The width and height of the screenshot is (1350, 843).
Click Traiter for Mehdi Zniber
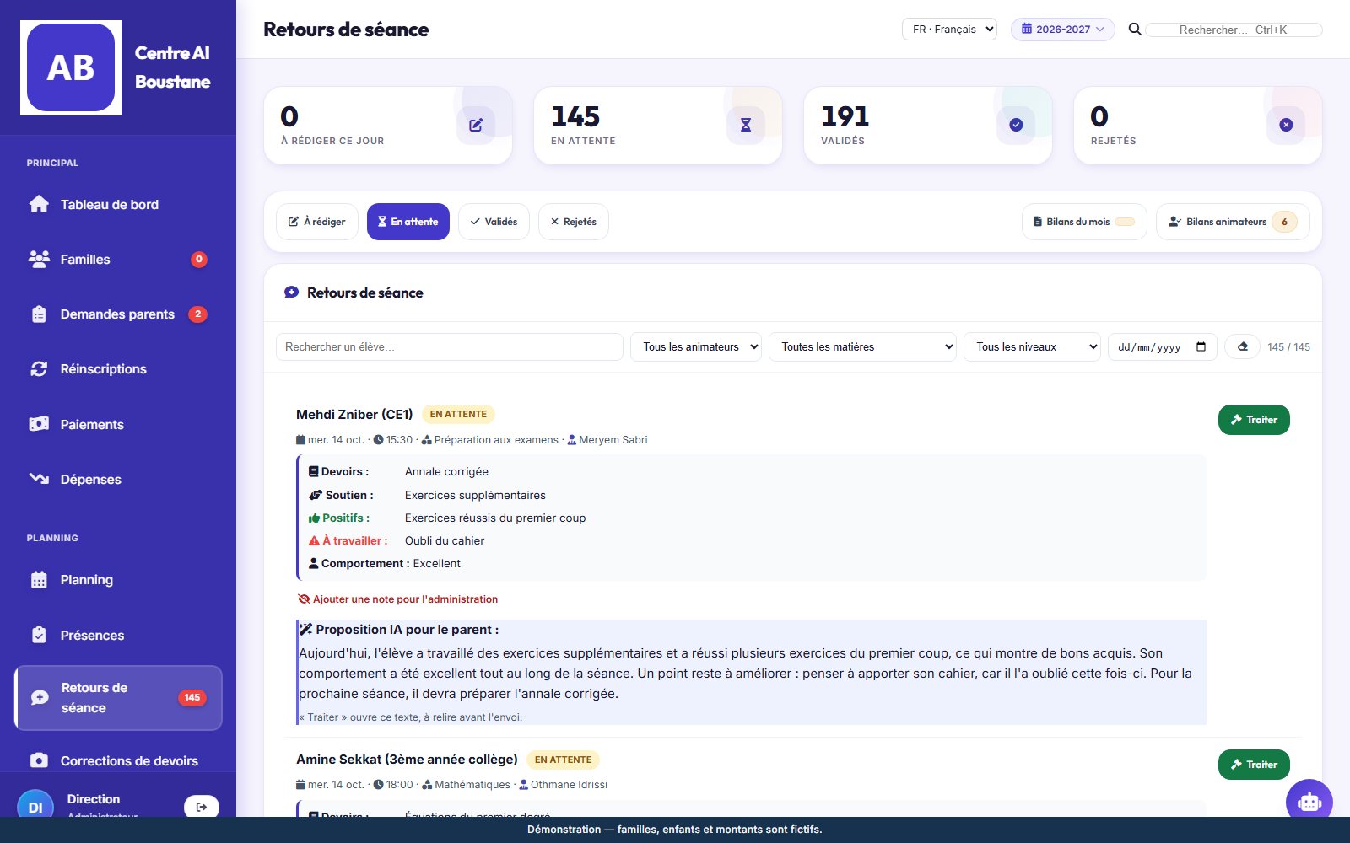(x=1254, y=420)
